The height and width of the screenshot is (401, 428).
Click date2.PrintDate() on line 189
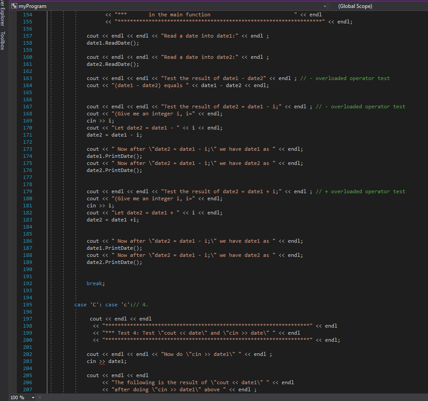point(114,262)
